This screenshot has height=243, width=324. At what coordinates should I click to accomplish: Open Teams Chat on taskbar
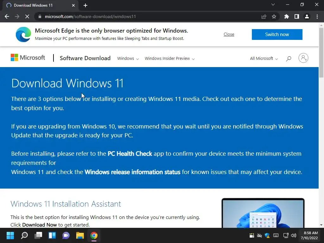[66, 235]
